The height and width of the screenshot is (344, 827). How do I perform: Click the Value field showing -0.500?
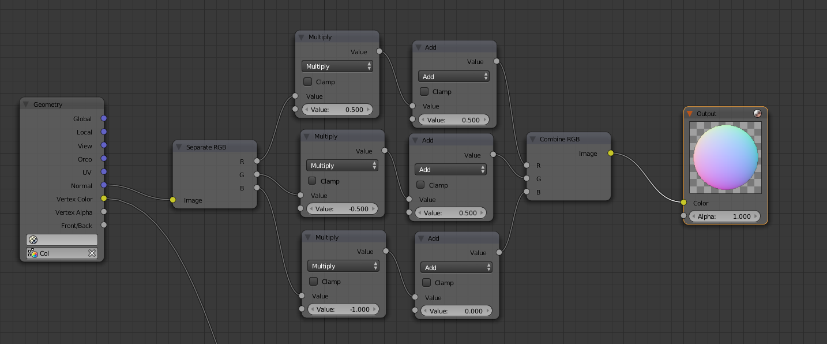[x=342, y=209]
